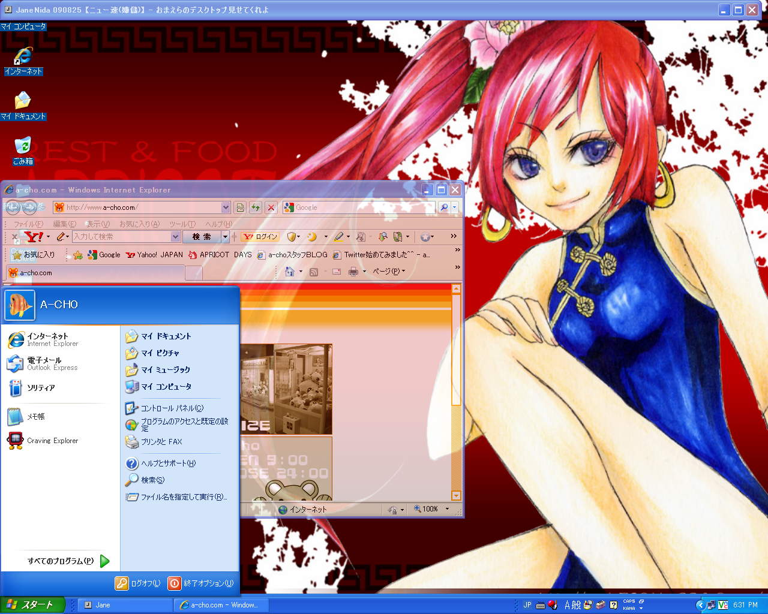Select the a-cho.com tab

click(x=95, y=273)
